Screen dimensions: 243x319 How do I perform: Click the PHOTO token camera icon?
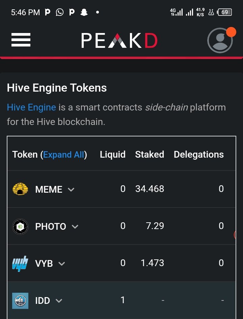pyautogui.click(x=20, y=226)
